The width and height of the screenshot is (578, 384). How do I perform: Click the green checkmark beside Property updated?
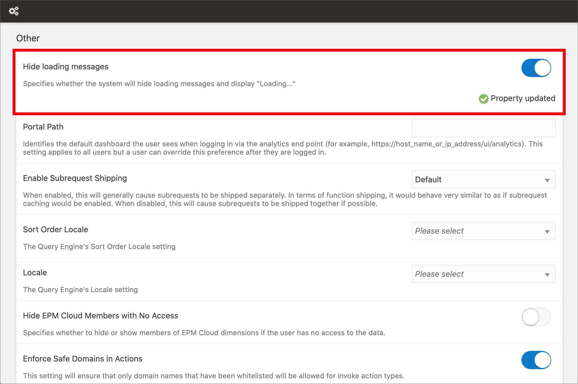point(483,99)
